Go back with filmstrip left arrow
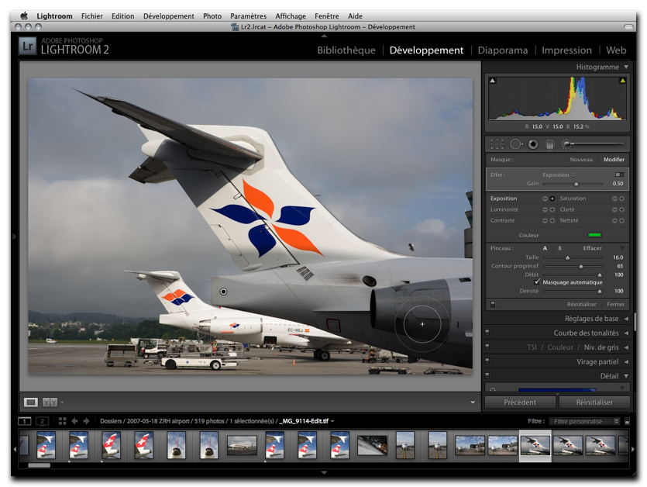The width and height of the screenshot is (647, 487). point(74,421)
